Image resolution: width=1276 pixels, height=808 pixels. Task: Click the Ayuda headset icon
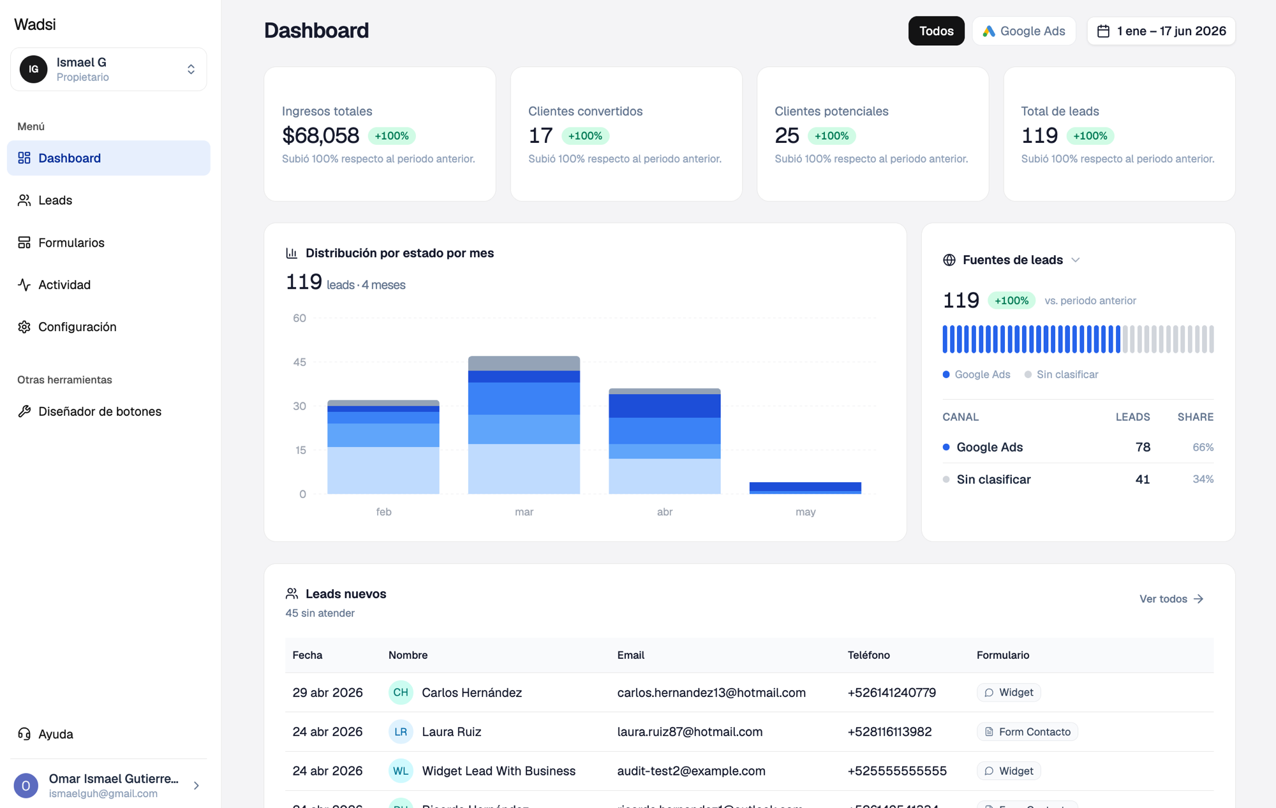coord(24,734)
